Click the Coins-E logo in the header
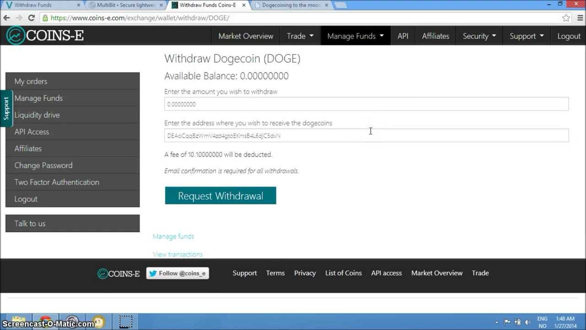The height and width of the screenshot is (330, 586). coord(45,36)
